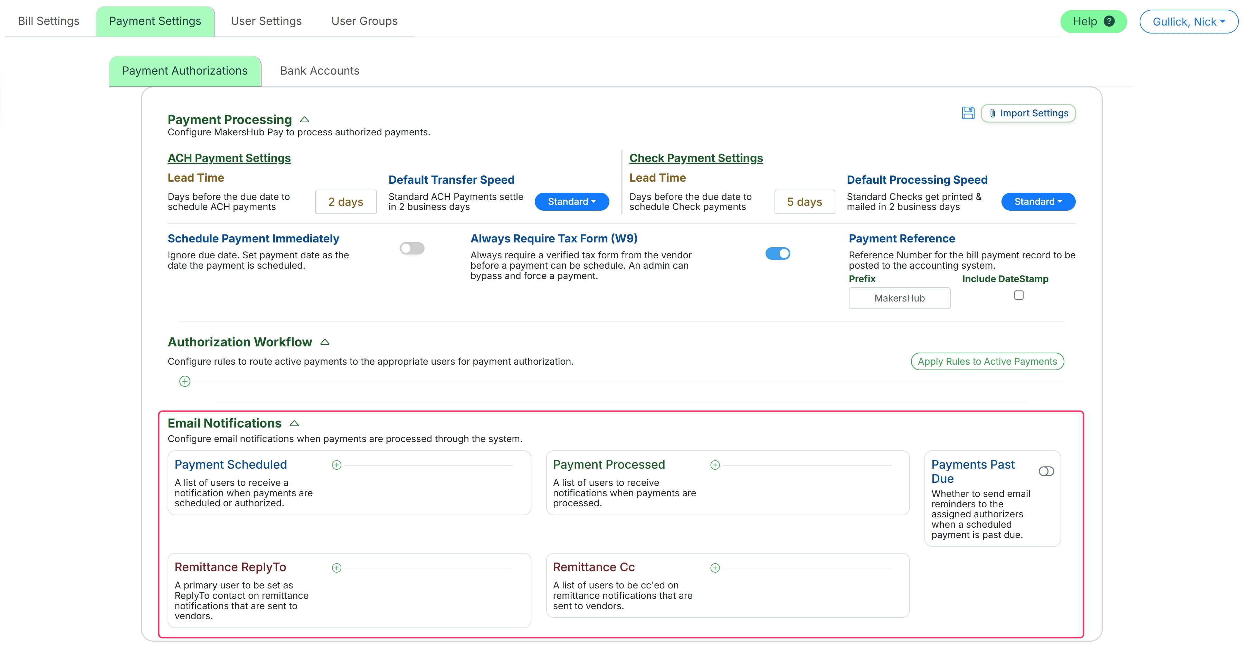Open the Check Payment Settings link

point(696,158)
